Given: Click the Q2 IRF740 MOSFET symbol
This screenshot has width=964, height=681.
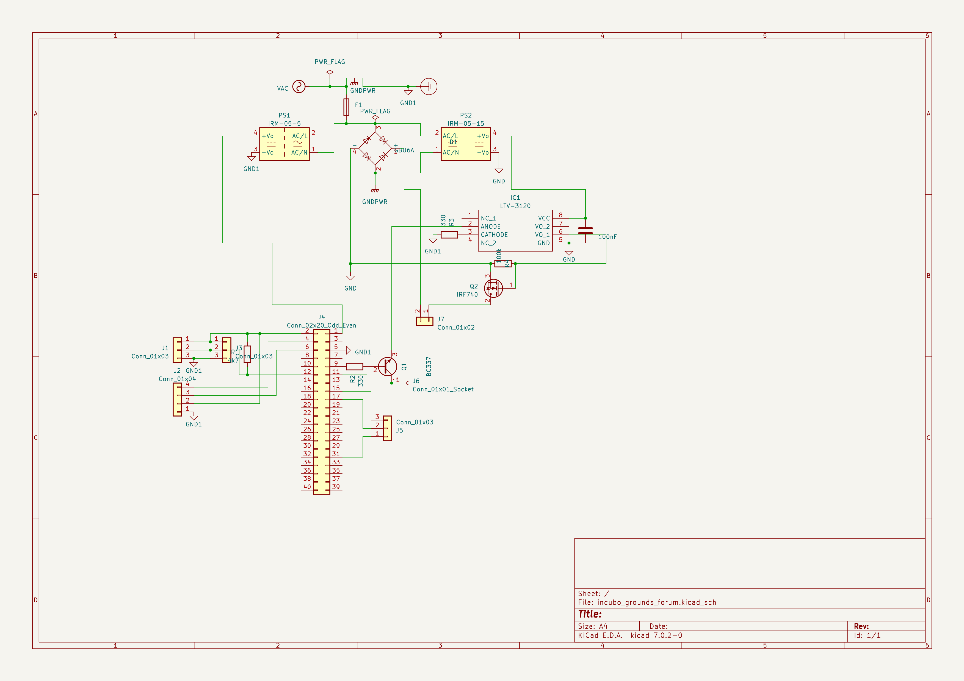Looking at the screenshot, I should pos(493,288).
